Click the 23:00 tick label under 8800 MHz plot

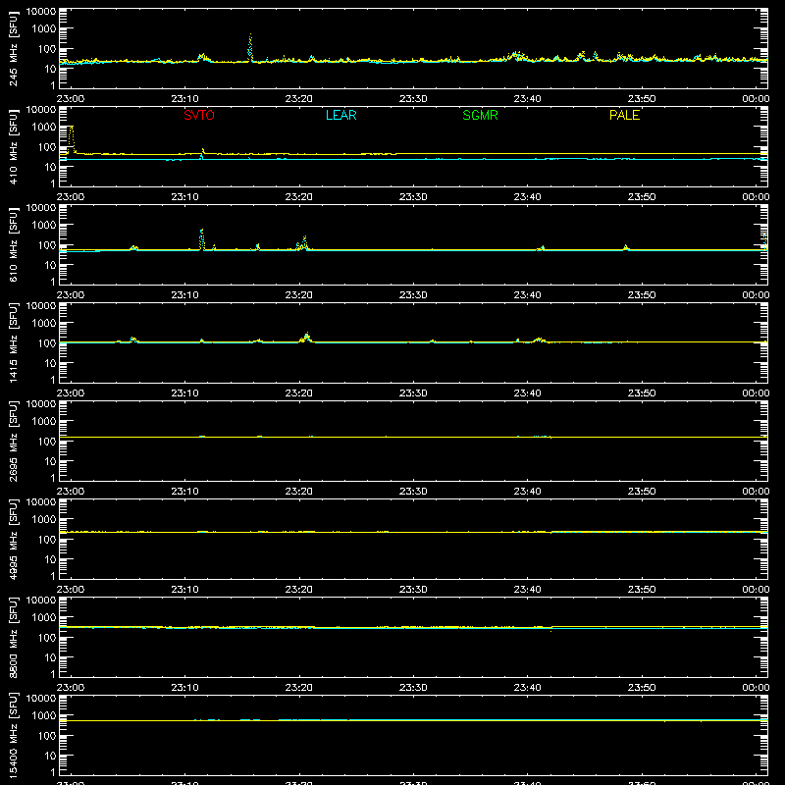(x=71, y=688)
